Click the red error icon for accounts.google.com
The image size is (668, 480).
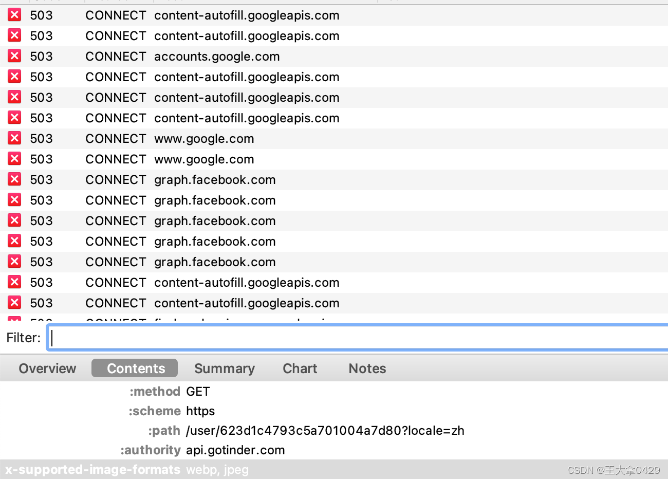(x=14, y=56)
